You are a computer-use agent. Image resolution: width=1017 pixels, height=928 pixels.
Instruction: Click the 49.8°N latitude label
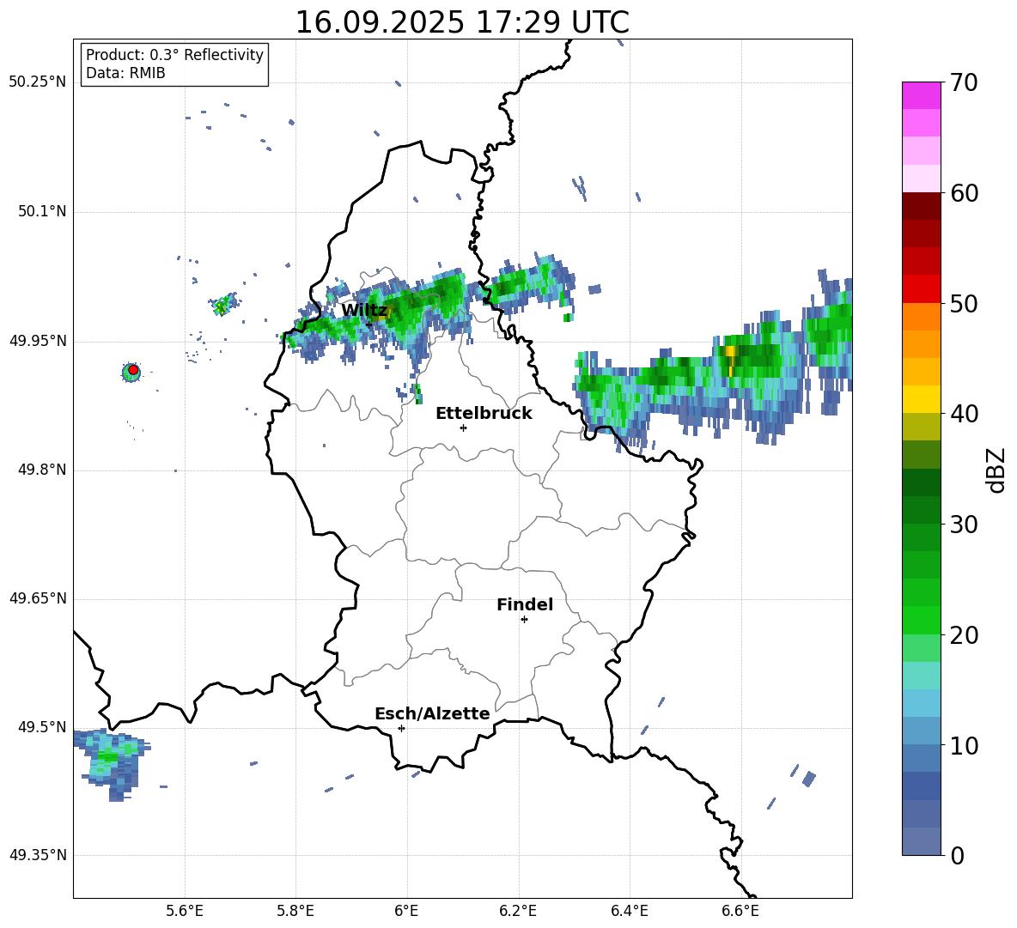[x=41, y=470]
